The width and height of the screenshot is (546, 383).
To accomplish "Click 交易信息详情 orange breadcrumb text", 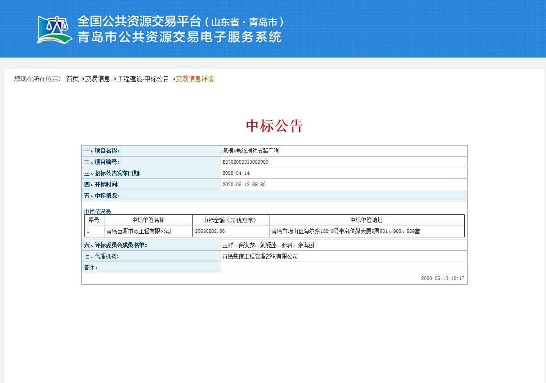I will click(x=195, y=79).
